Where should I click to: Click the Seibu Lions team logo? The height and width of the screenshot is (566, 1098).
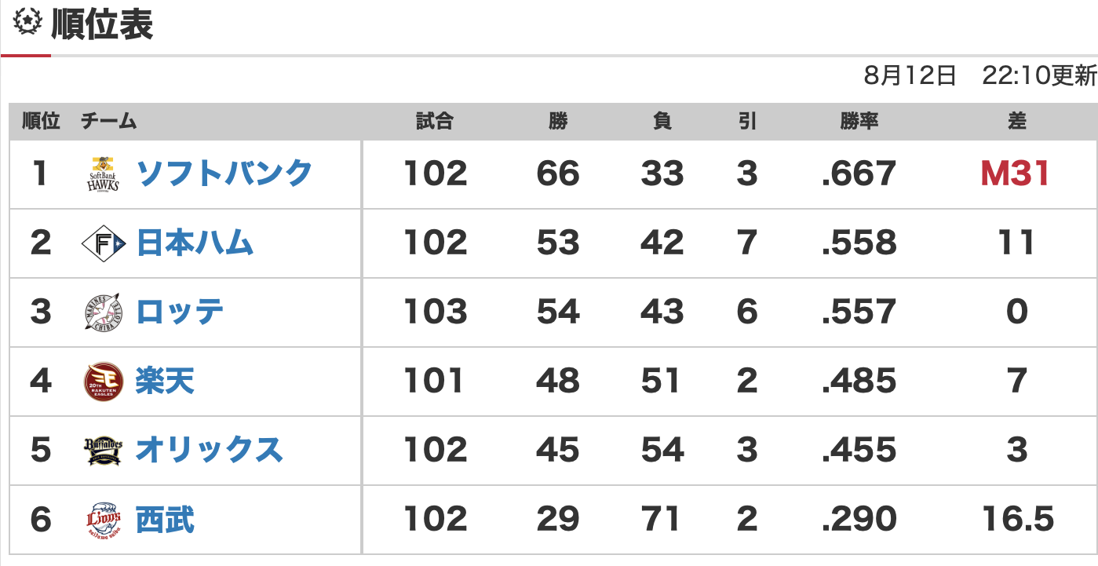point(104,520)
